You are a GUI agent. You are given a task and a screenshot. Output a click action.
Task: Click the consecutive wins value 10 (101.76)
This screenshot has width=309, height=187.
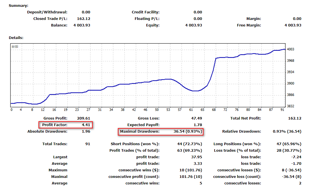[x=191, y=170]
